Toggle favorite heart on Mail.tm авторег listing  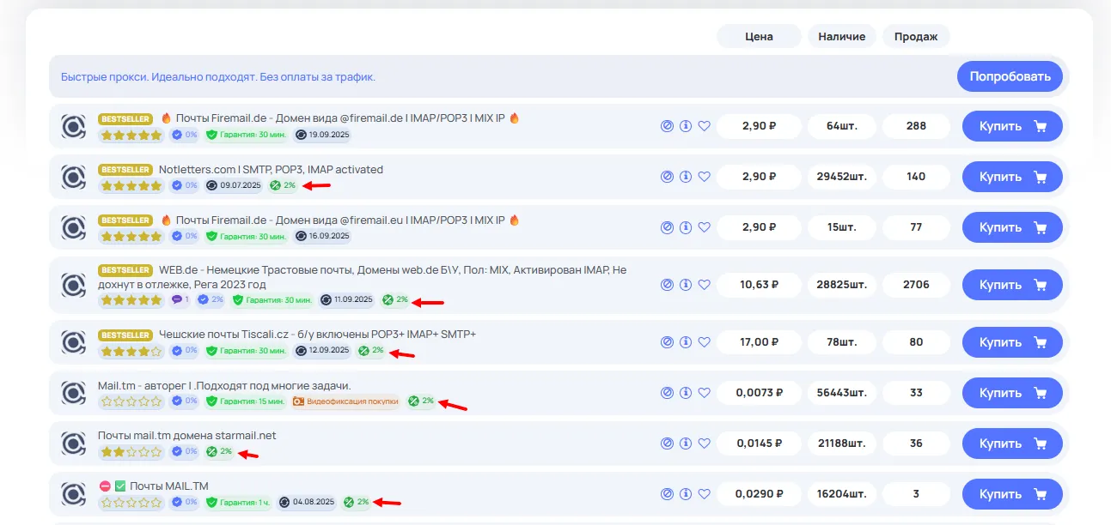click(x=704, y=393)
